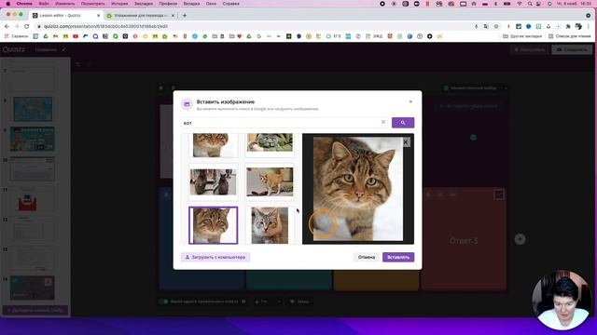
Task: Edit the lesson name pencil icon
Action: pyautogui.click(x=63, y=49)
